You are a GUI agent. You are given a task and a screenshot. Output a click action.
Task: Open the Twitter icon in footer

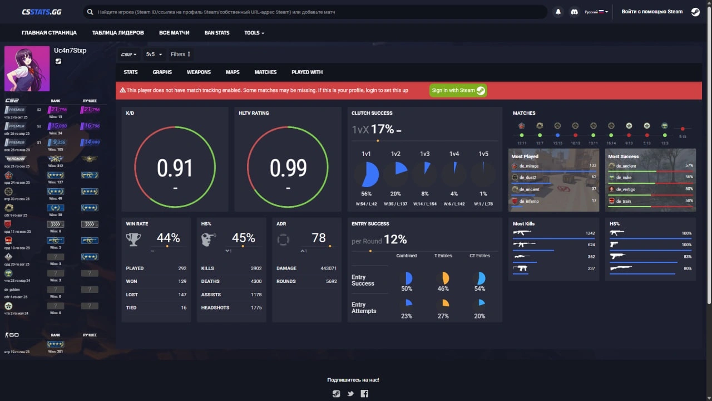click(350, 394)
